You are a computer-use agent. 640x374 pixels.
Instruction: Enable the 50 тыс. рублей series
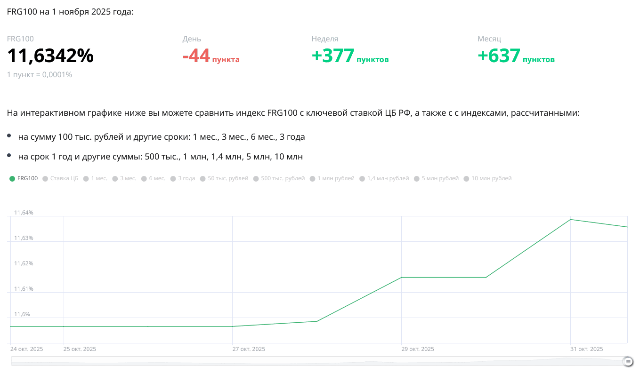pyautogui.click(x=227, y=178)
